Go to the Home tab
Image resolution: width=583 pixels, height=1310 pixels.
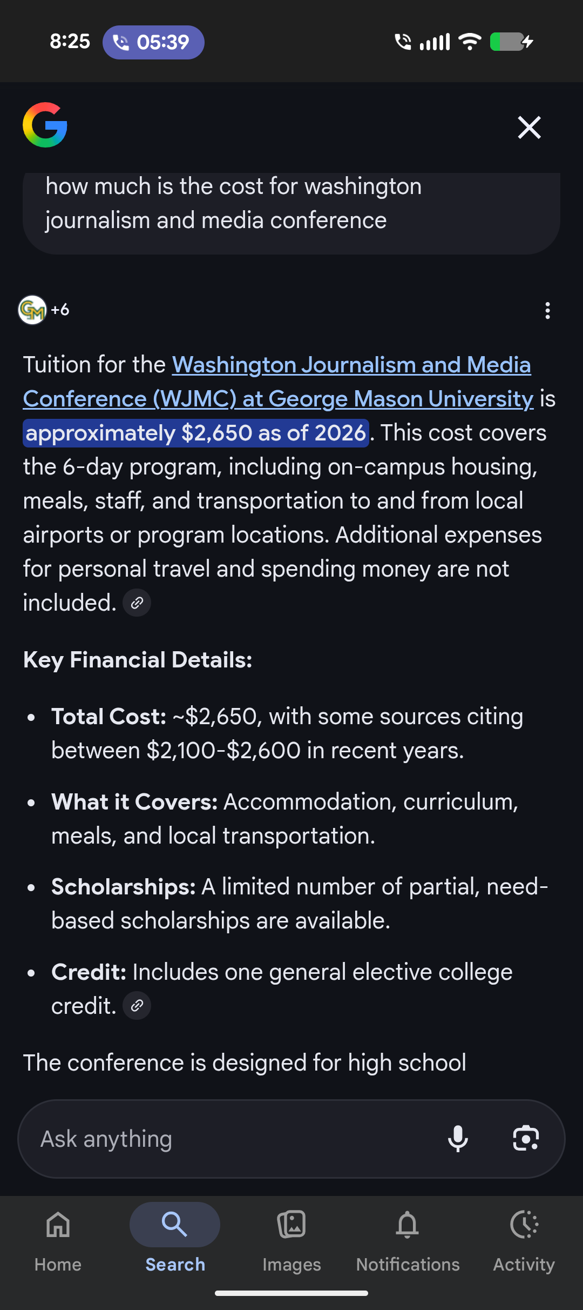click(x=58, y=1238)
